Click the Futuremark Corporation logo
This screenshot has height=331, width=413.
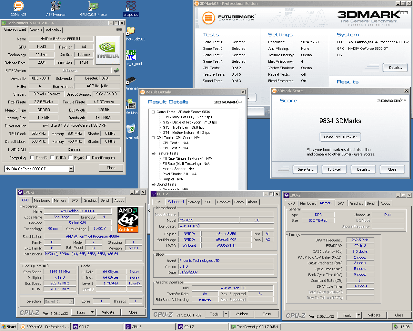[x=229, y=18]
